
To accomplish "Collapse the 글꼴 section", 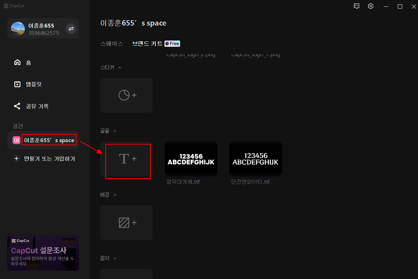I will coord(115,131).
